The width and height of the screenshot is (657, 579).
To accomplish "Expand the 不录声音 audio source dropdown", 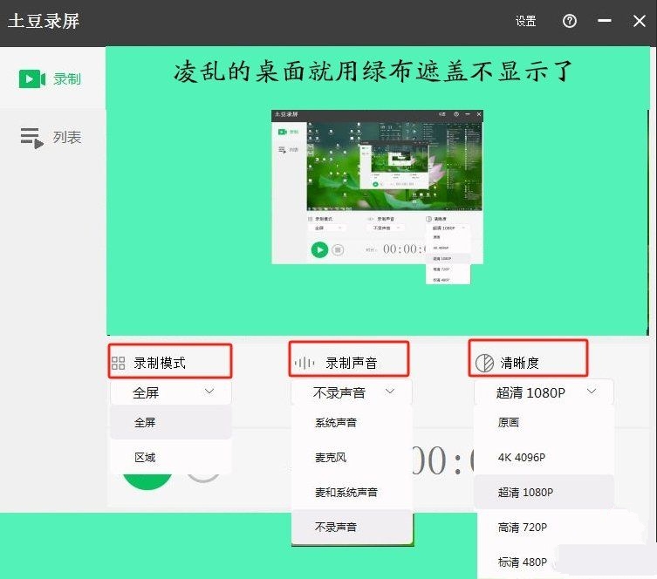I will pos(352,392).
